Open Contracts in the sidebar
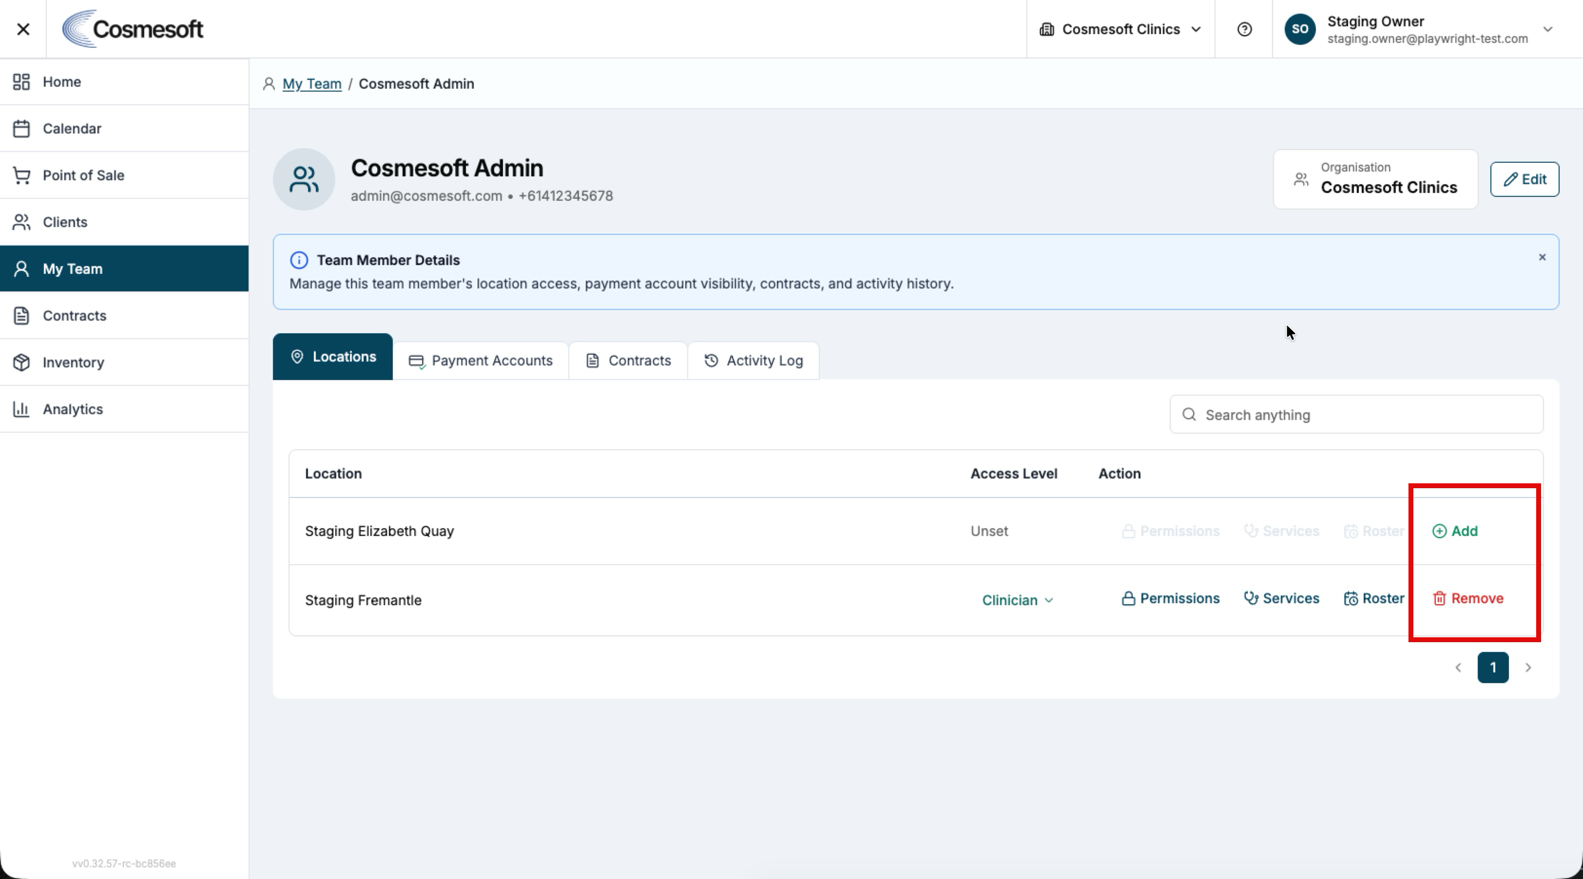This screenshot has height=879, width=1583. pos(124,315)
